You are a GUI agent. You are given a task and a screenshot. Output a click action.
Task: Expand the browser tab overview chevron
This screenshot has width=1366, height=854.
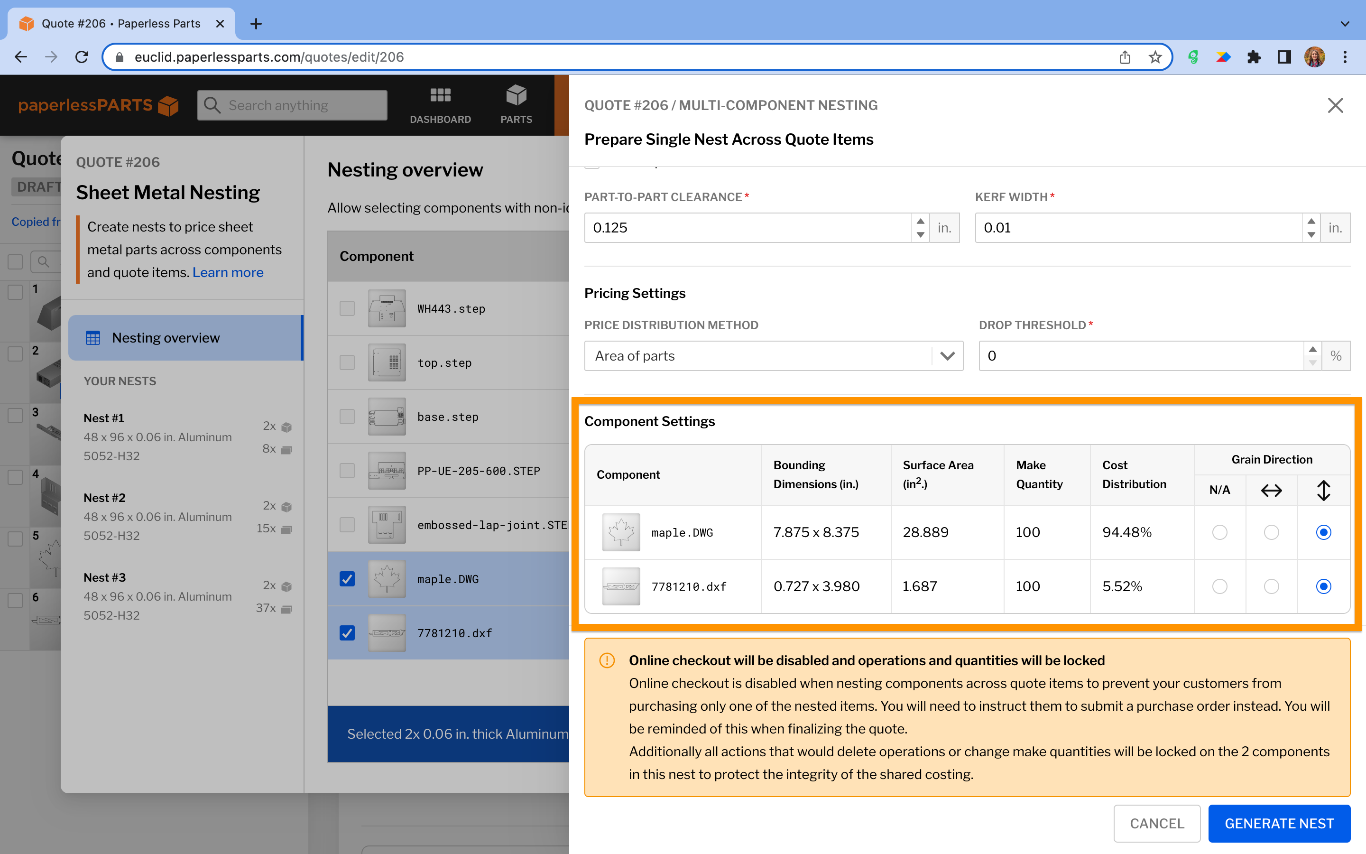click(x=1345, y=23)
